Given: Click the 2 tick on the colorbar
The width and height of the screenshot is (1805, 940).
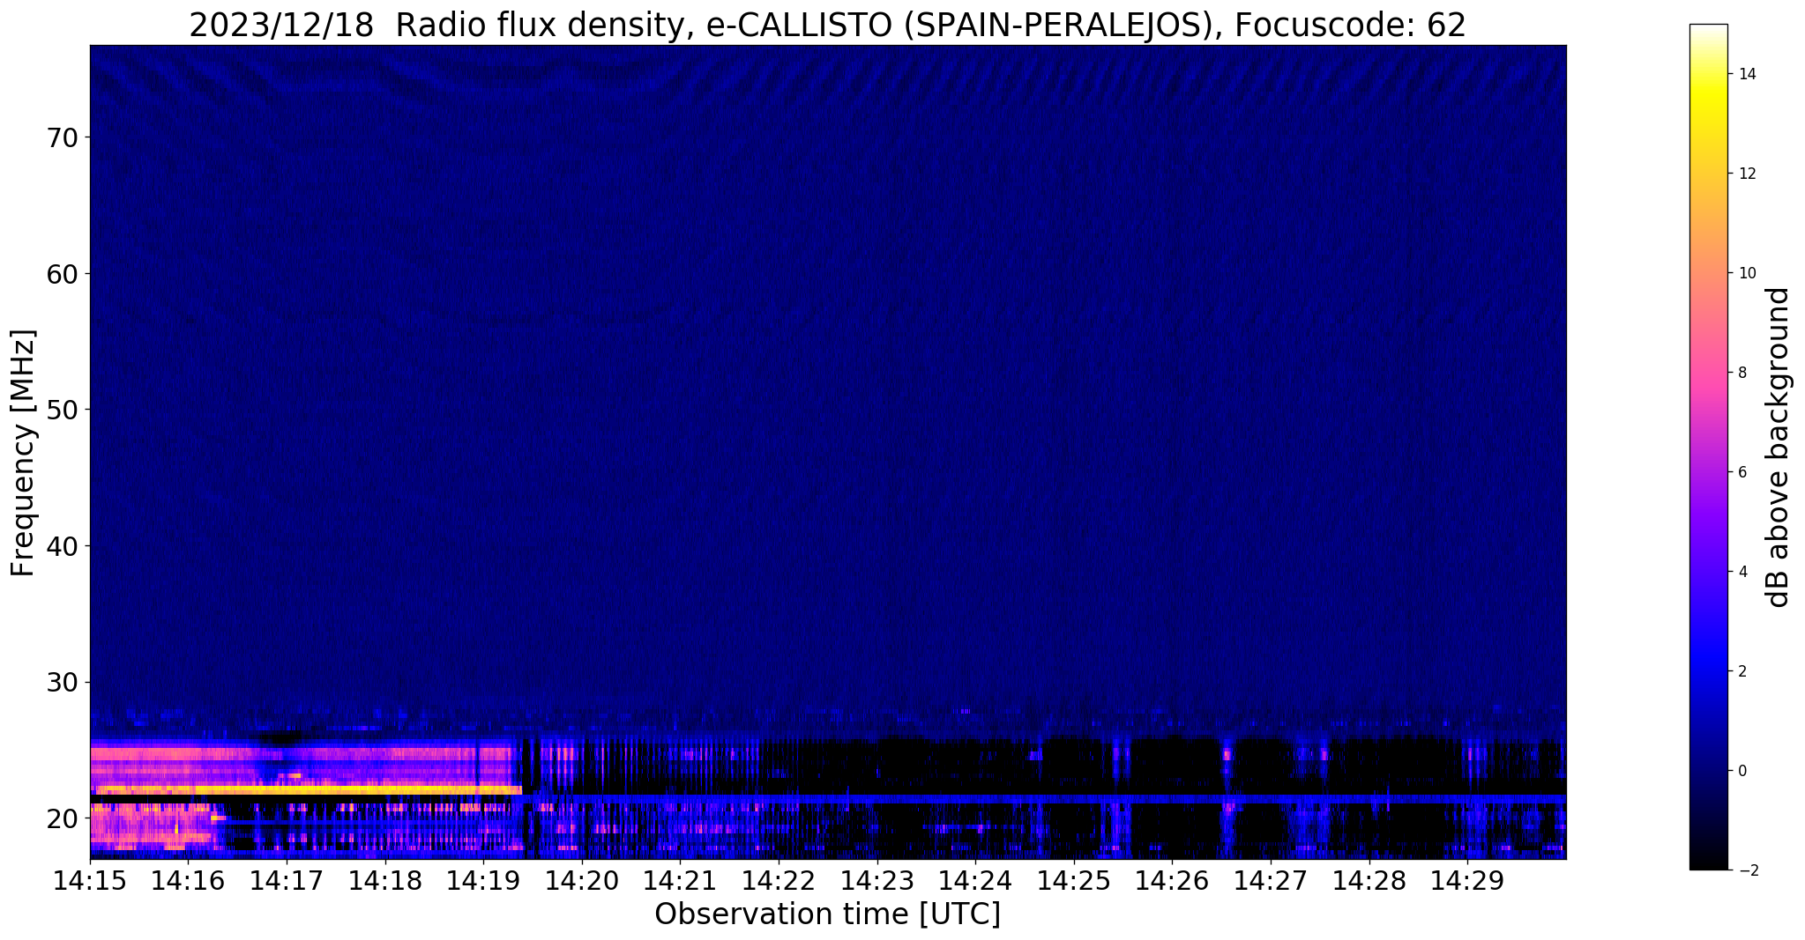Looking at the screenshot, I should [x=1742, y=671].
